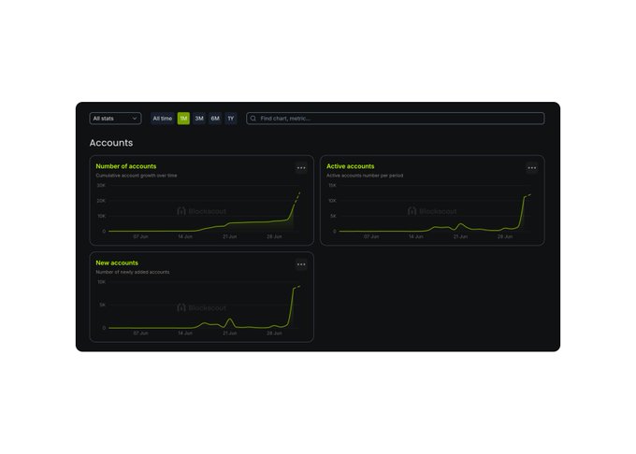The width and height of the screenshot is (636, 454).
Task: Focus the Find chart, metric search field
Action: tap(395, 119)
